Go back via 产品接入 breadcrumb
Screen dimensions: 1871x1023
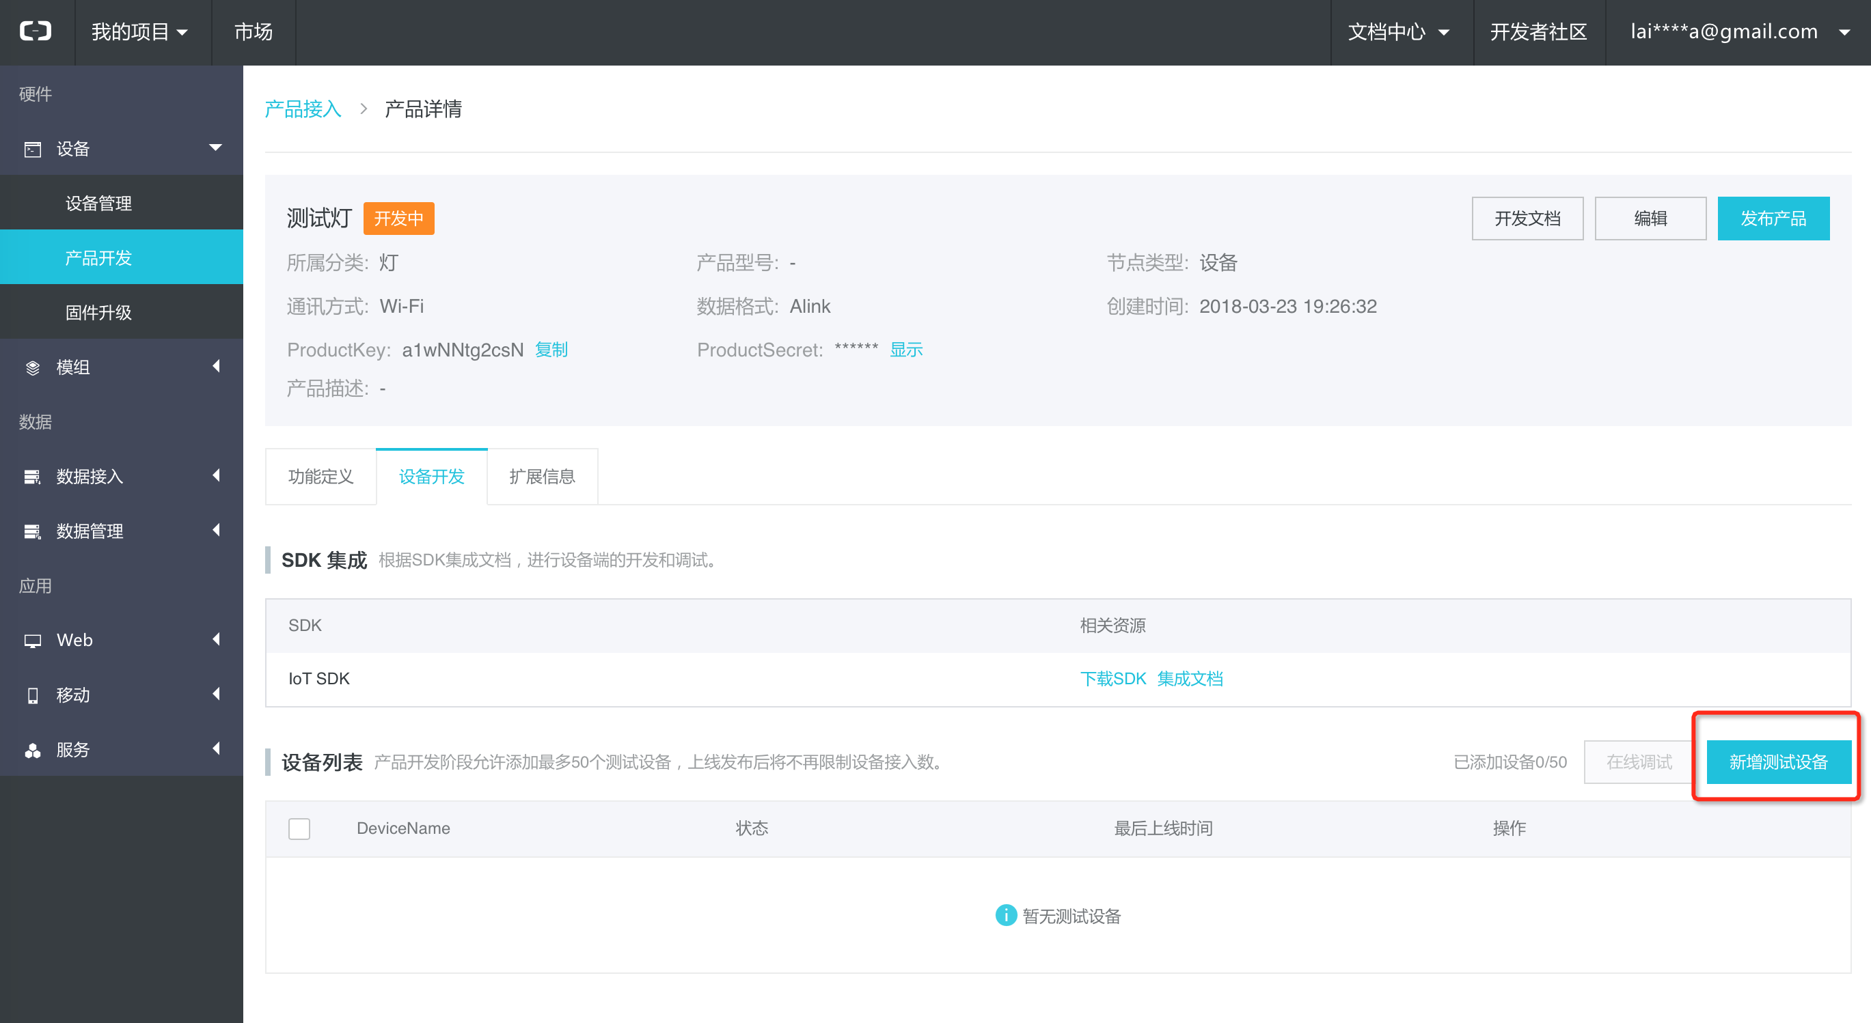303,109
